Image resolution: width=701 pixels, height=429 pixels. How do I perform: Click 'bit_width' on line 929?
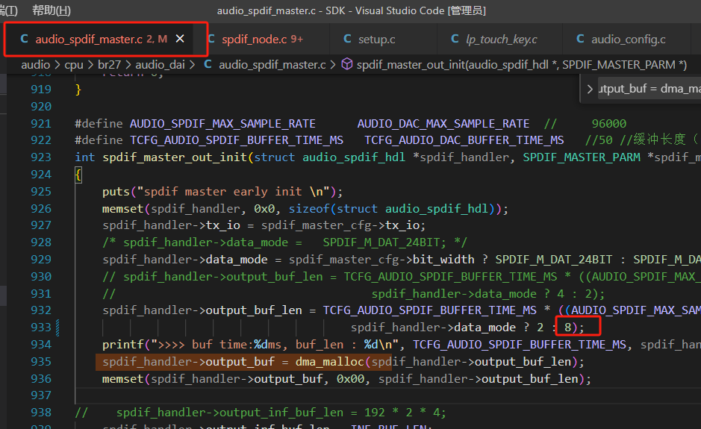pyautogui.click(x=443, y=260)
